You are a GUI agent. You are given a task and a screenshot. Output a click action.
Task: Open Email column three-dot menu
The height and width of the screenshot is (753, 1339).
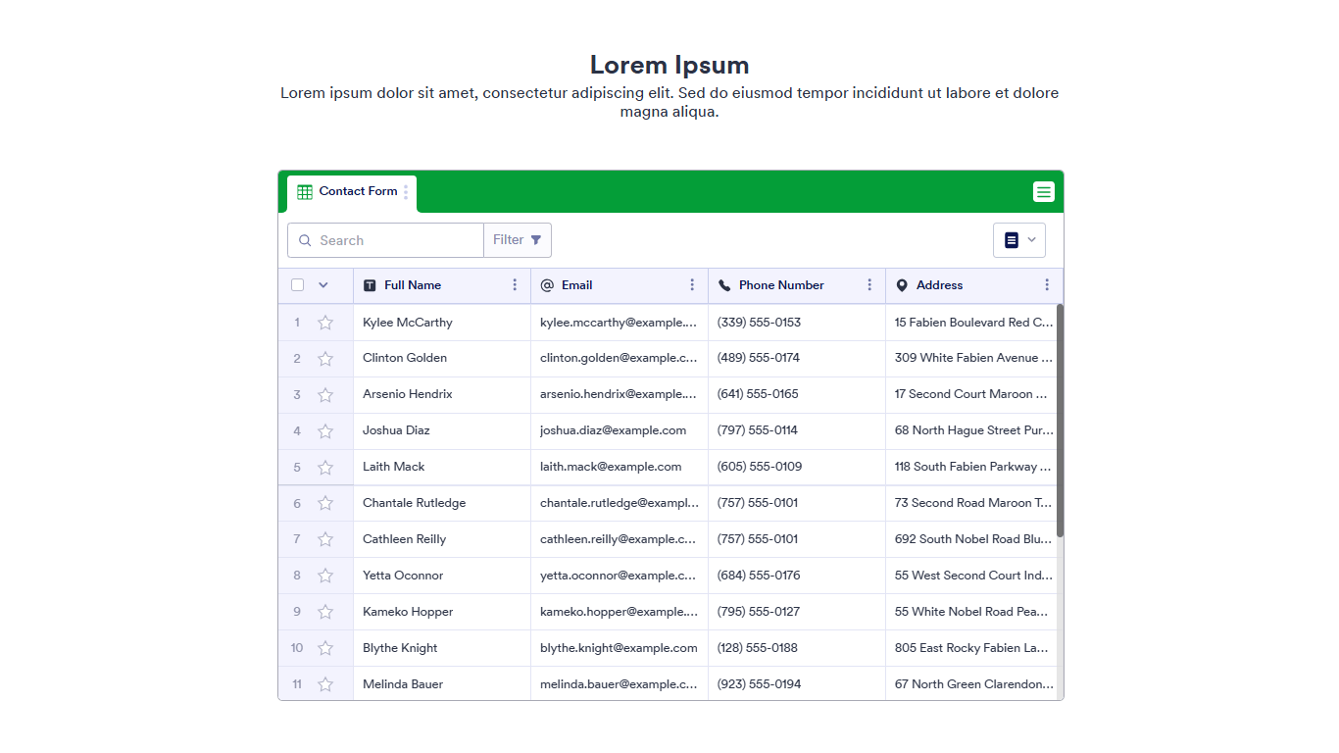[692, 285]
